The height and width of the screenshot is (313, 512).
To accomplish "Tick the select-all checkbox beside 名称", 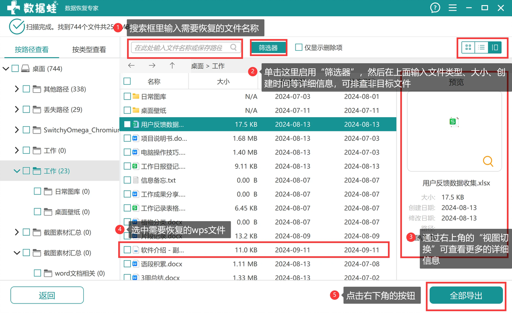I will coord(127,81).
